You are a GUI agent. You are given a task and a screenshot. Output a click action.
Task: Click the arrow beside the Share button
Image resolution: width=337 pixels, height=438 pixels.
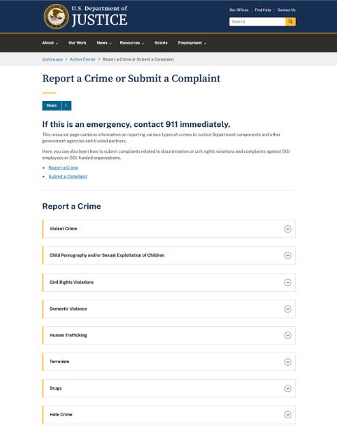66,106
